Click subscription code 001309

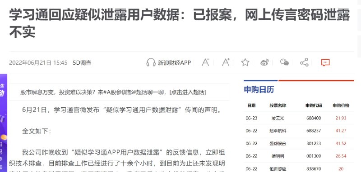coord(314,156)
